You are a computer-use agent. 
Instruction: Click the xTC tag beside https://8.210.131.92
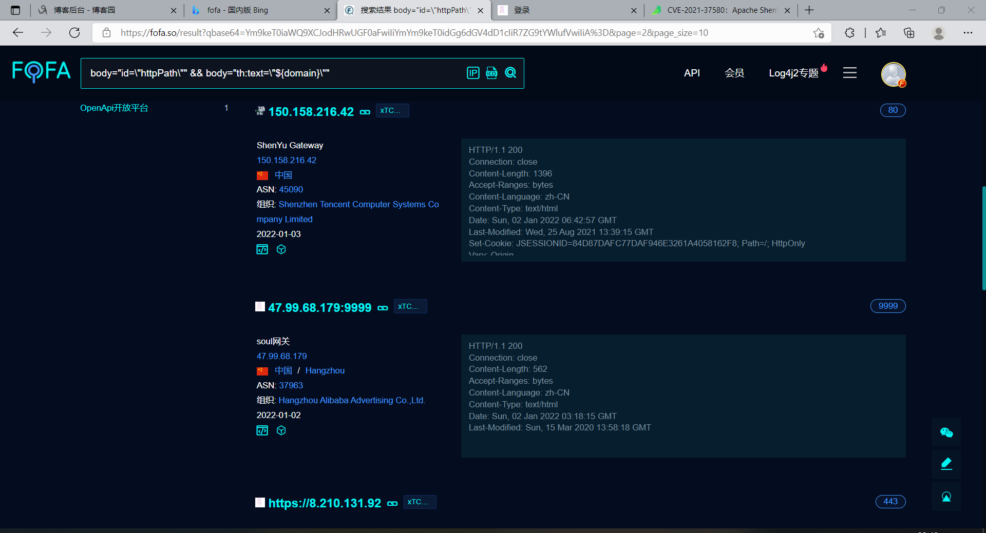(420, 502)
